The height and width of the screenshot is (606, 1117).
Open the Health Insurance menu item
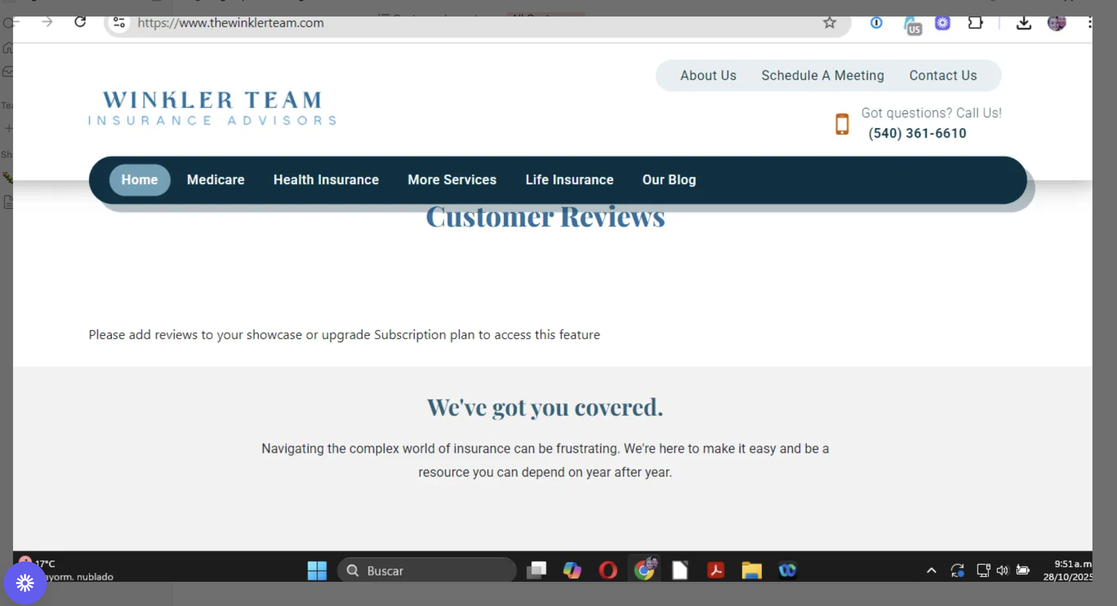tap(326, 180)
